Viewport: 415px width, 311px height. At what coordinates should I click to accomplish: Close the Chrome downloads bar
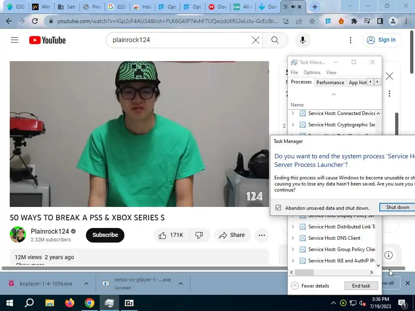click(408, 283)
